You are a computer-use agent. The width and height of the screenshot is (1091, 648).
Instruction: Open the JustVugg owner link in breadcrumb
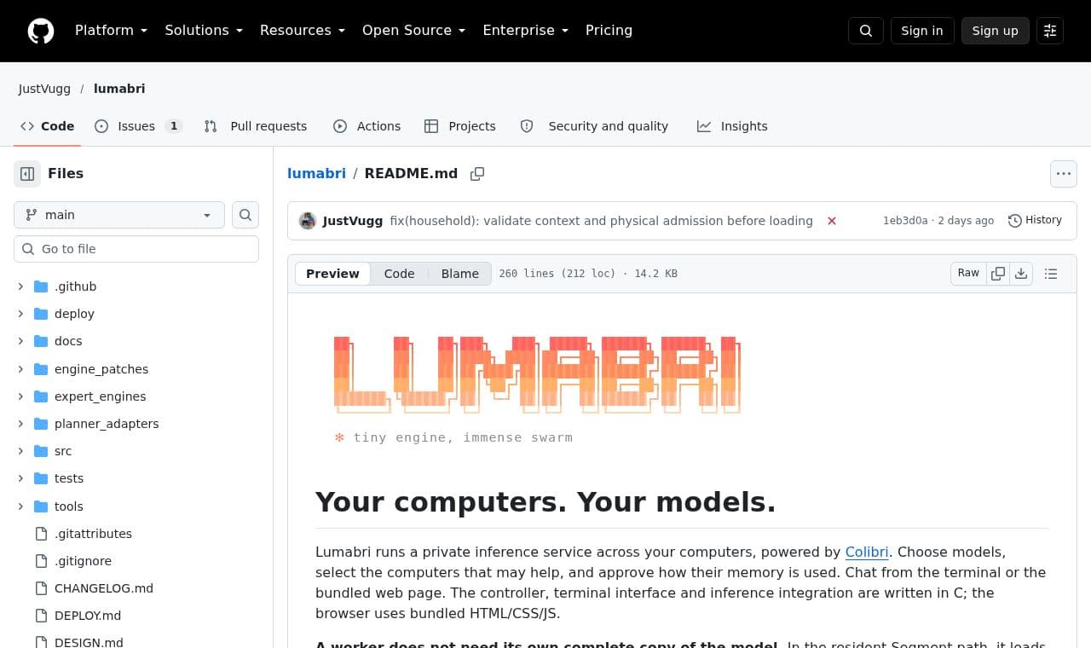coord(44,89)
